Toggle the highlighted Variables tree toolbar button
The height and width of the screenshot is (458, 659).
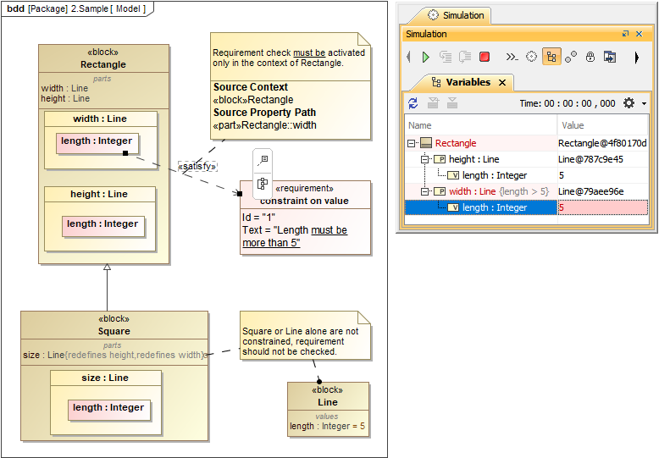coord(551,57)
